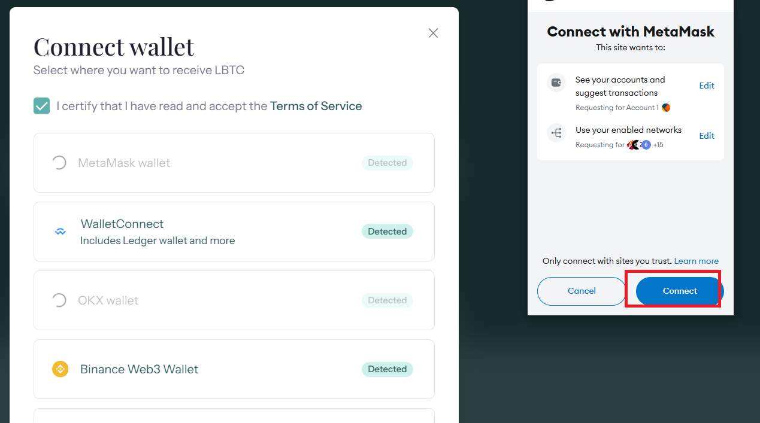Uncheck the Terms of Service checkbox
Image resolution: width=760 pixels, height=423 pixels.
click(42, 106)
